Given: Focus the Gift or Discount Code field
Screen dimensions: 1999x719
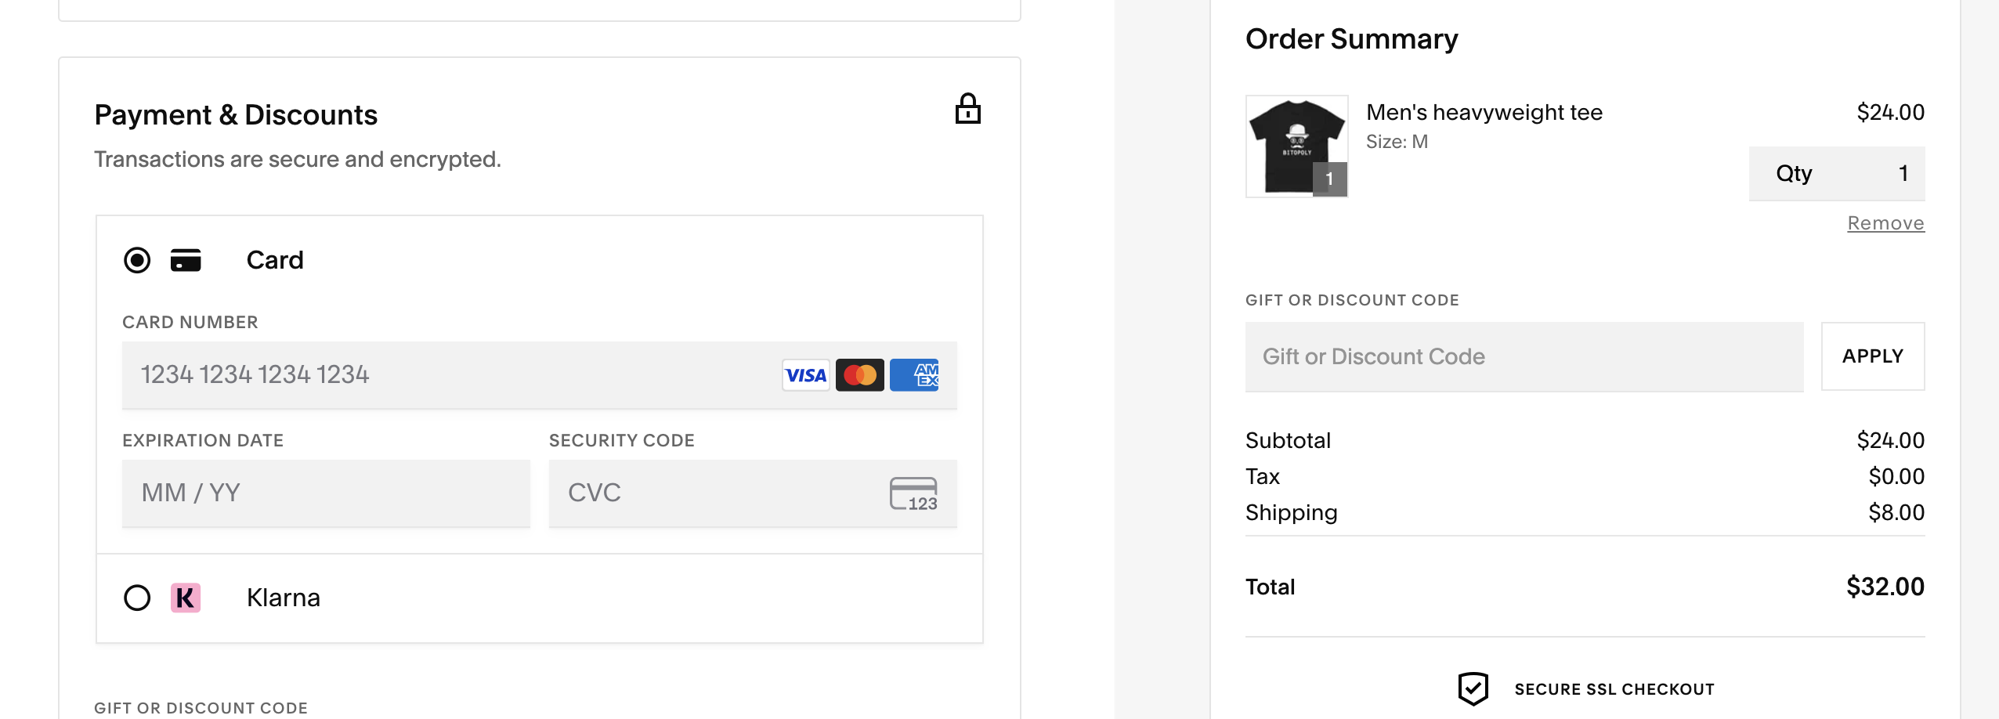Looking at the screenshot, I should pos(1524,356).
